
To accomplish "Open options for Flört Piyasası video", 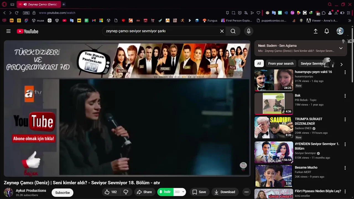I will pyautogui.click(x=345, y=192).
